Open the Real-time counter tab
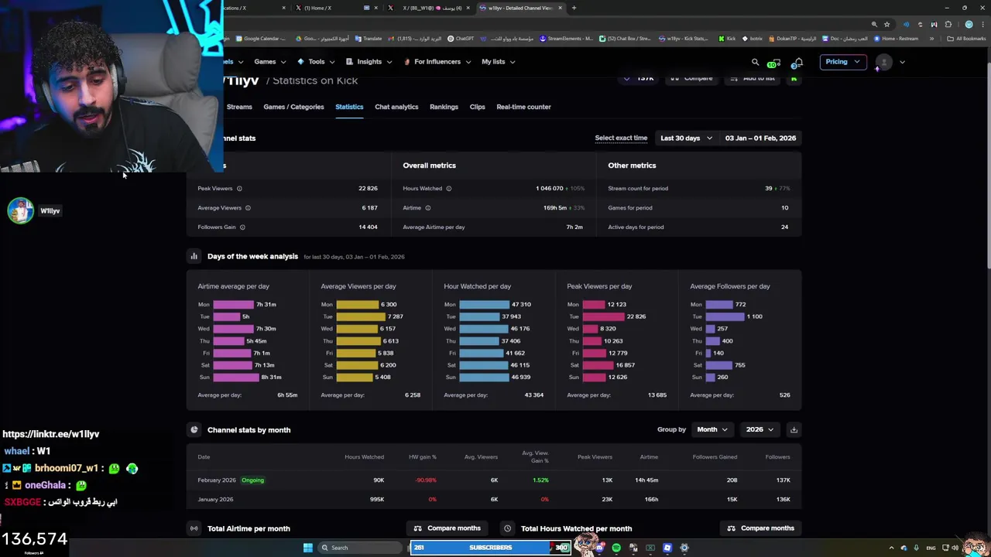This screenshot has height=557, width=991. coord(523,107)
